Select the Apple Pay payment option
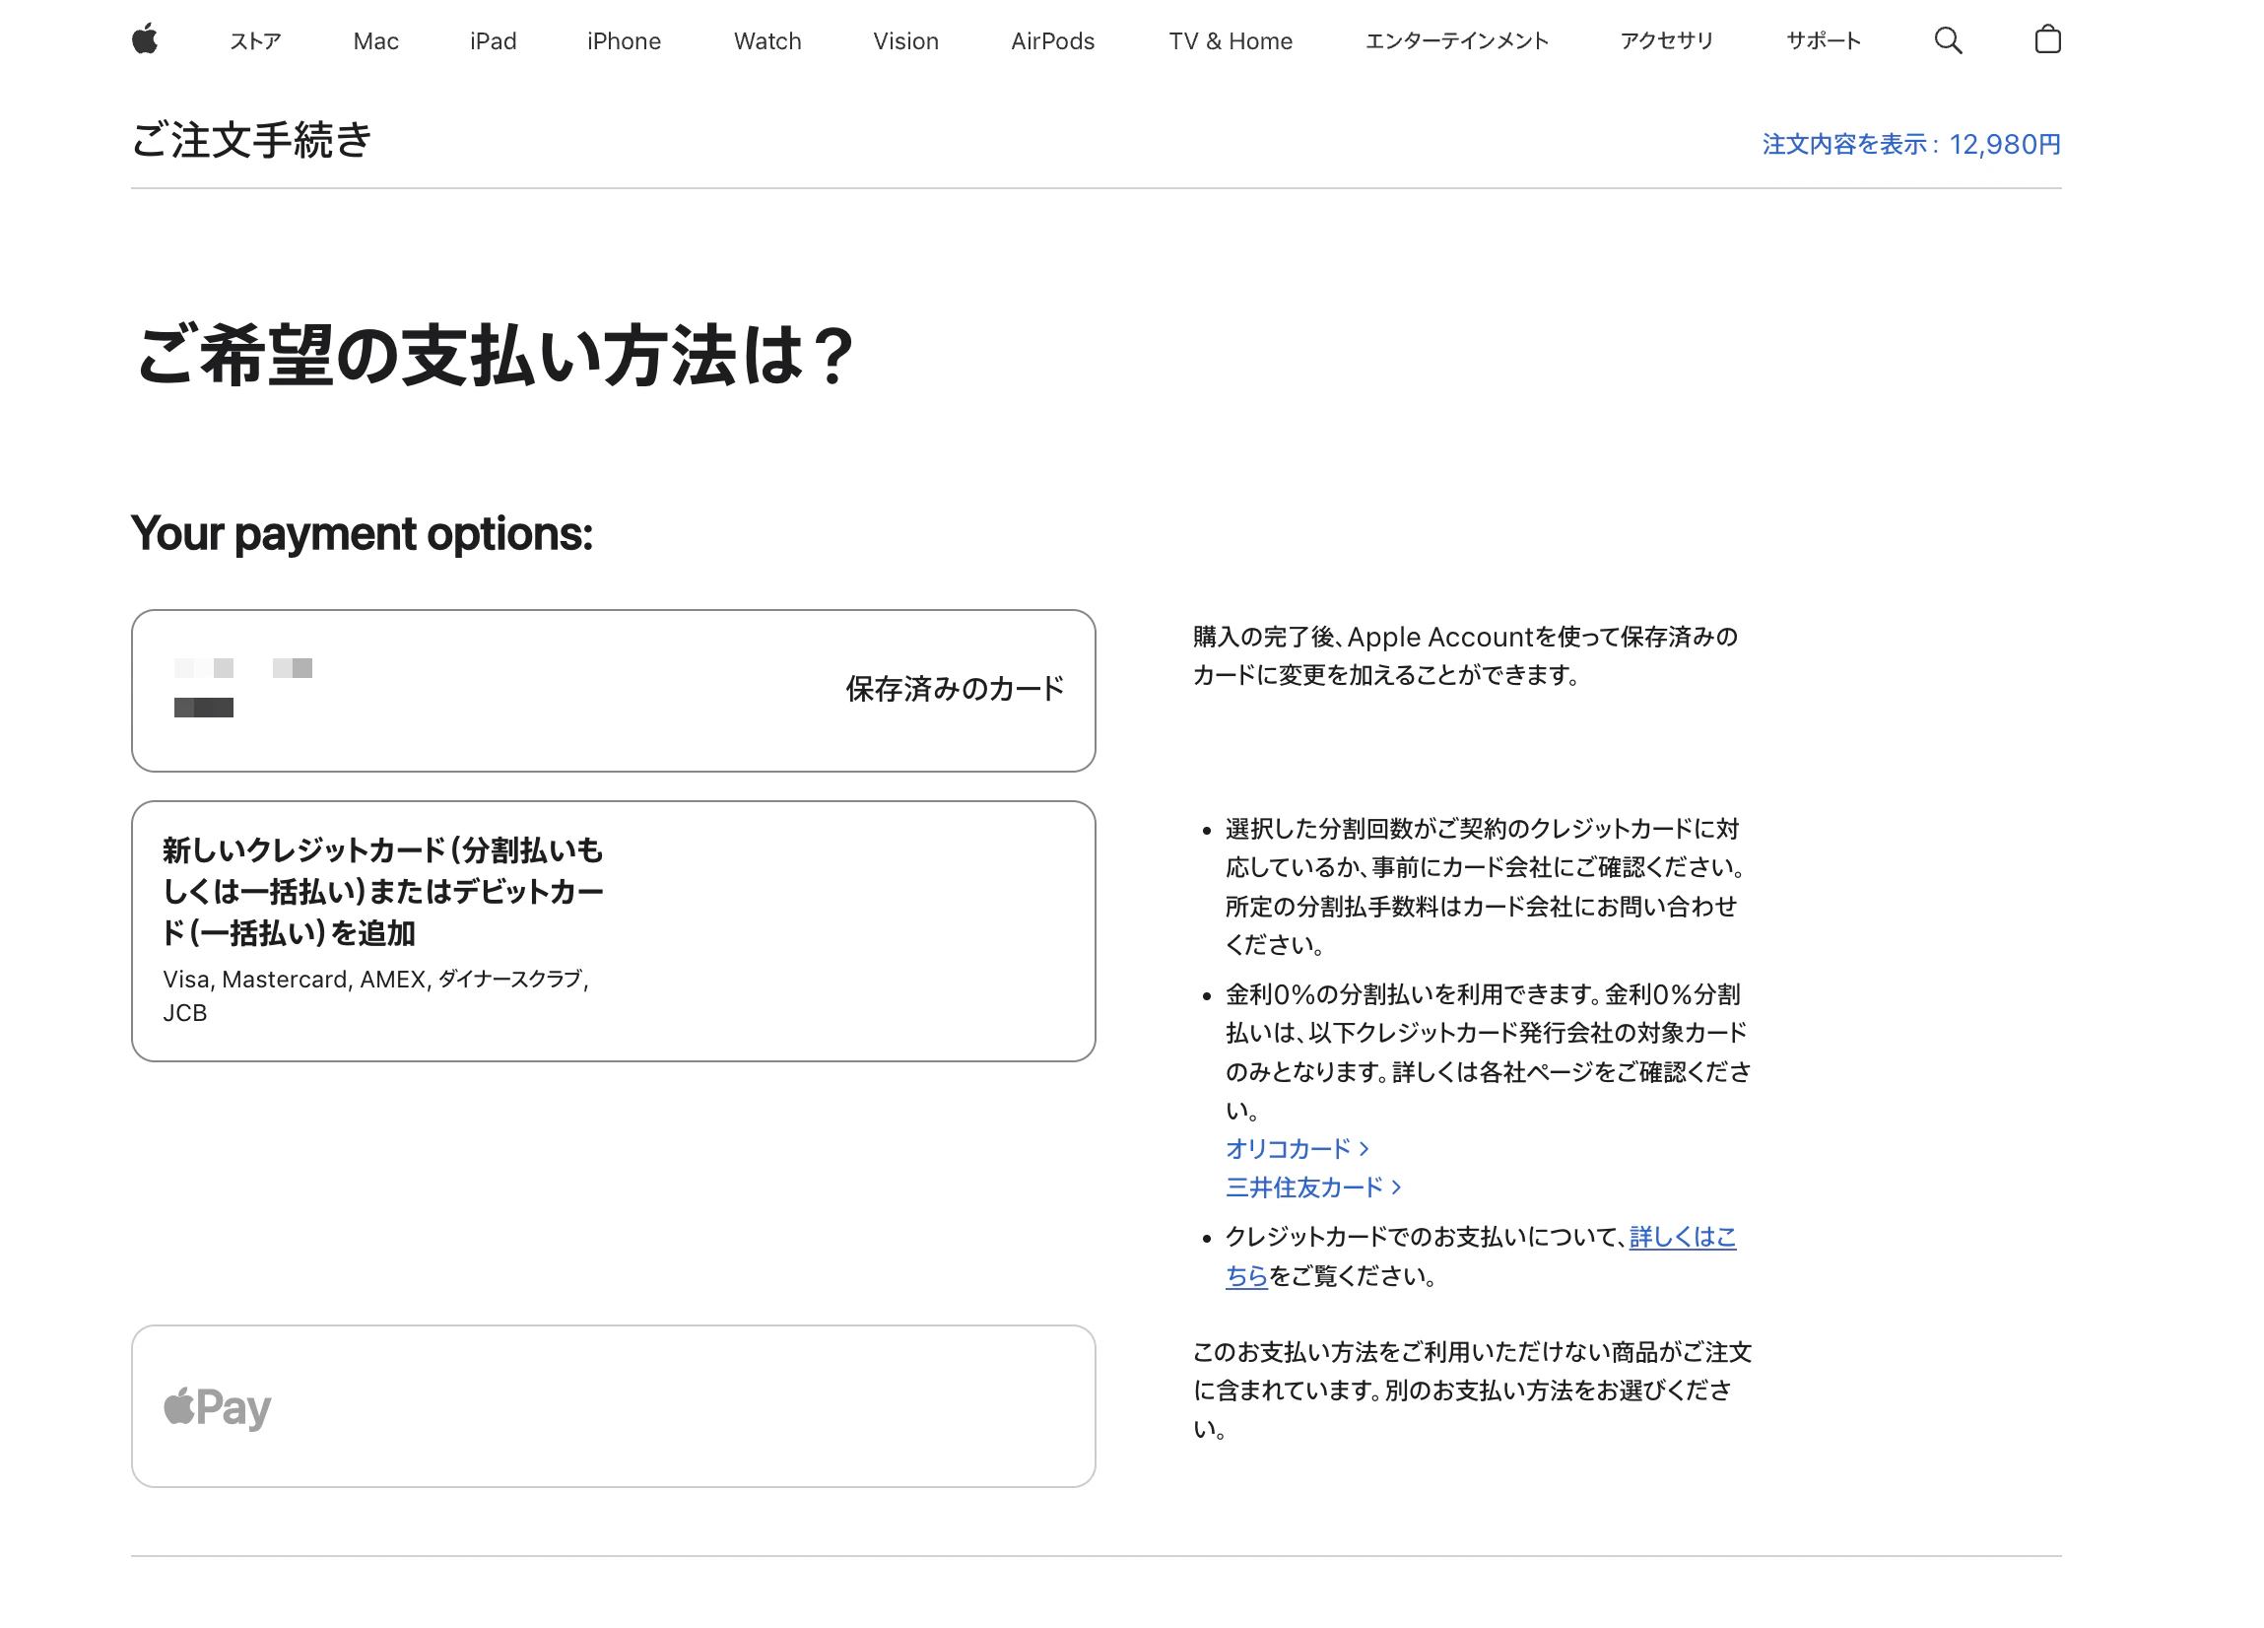Image resolution: width=2264 pixels, height=1628 pixels. 613,1405
